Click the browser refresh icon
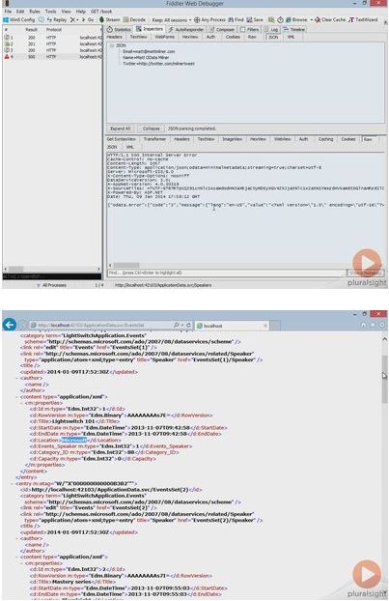Screen dimensions: 389x601 [188, 325]
